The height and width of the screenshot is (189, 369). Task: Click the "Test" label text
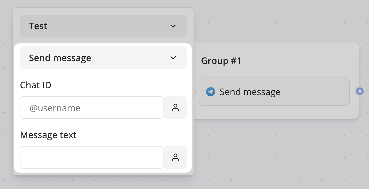38,26
